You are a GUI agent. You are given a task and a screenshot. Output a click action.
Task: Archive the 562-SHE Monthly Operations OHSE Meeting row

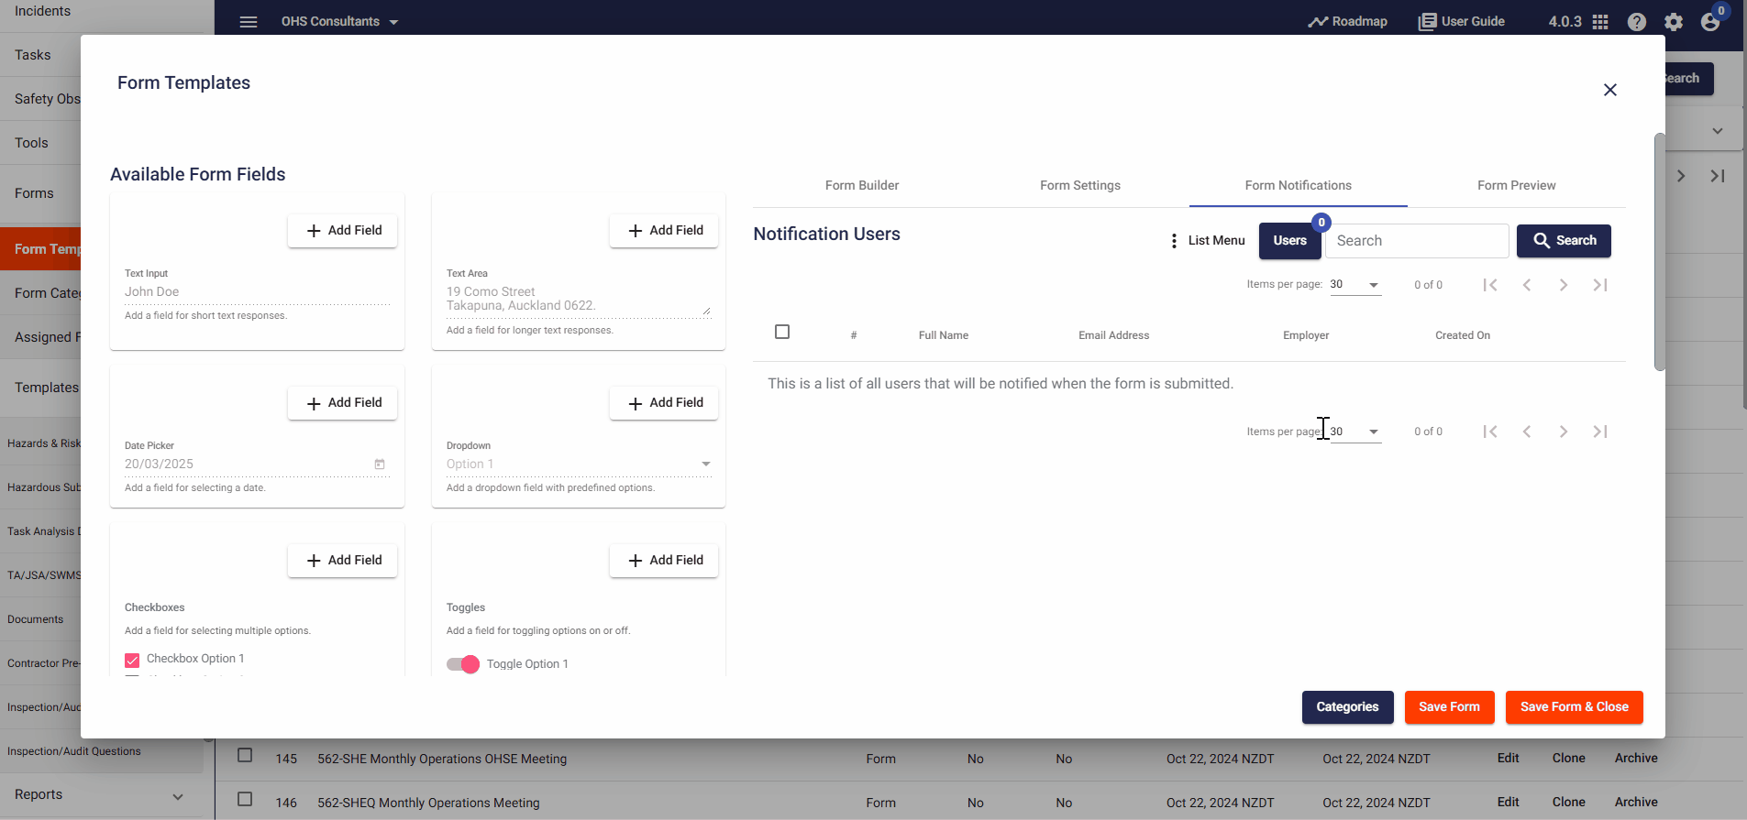tap(1636, 759)
